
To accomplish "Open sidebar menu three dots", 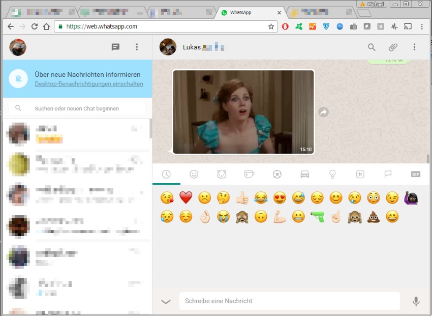I will pyautogui.click(x=137, y=47).
